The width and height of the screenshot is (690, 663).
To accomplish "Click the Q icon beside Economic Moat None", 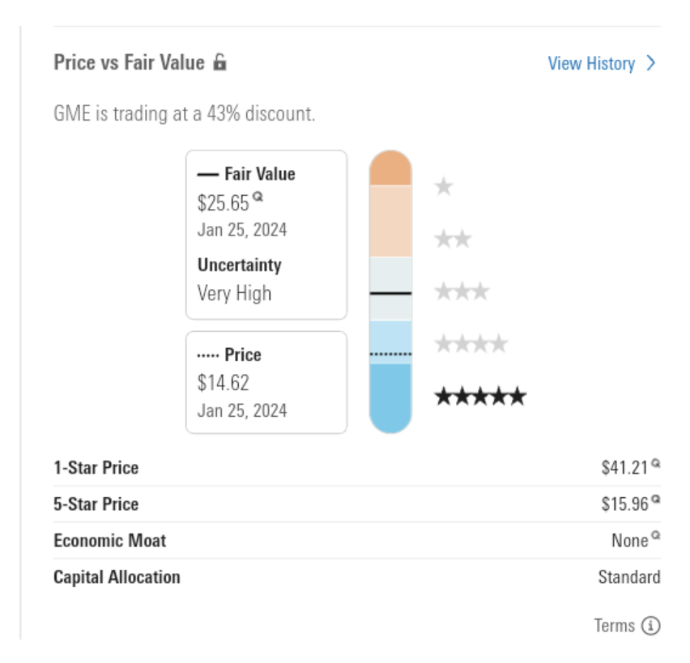I will [656, 535].
